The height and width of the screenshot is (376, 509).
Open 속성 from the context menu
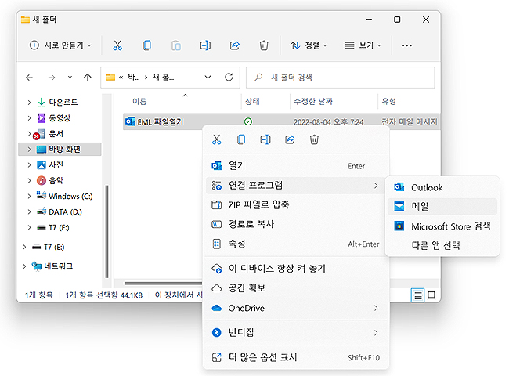pos(296,244)
